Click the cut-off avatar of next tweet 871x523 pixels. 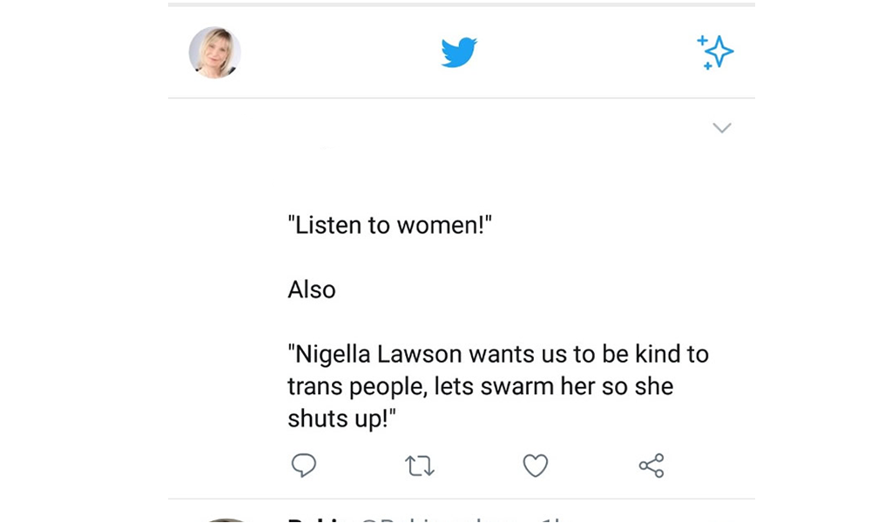226,520
